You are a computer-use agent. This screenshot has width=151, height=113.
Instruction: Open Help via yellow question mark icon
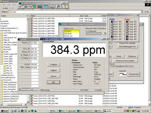coord(65,7)
